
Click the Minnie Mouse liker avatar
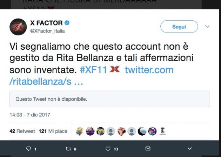point(121,131)
